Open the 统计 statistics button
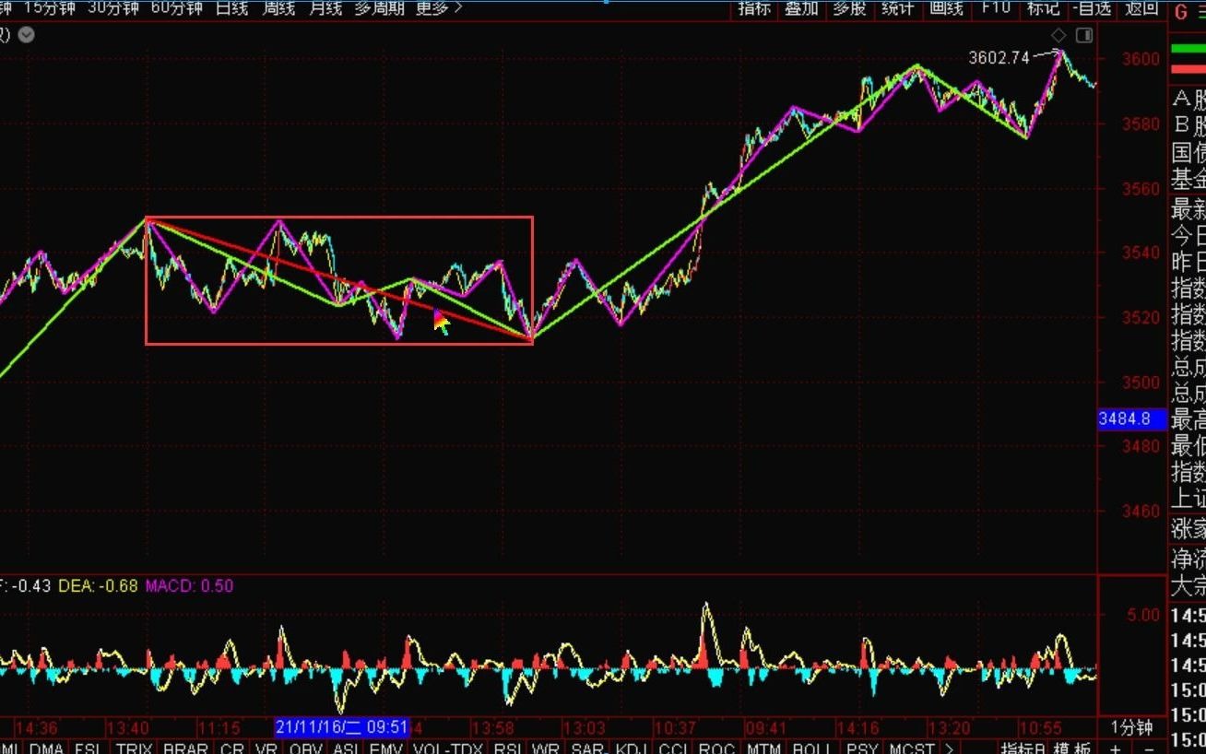Image resolution: width=1206 pixels, height=754 pixels. coord(897,8)
